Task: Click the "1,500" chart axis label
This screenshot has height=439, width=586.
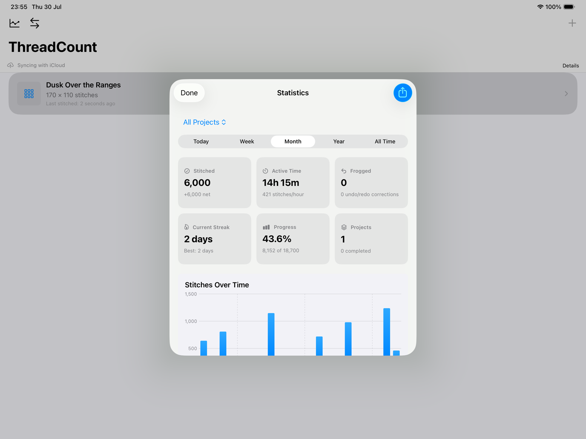Action: coord(191,294)
